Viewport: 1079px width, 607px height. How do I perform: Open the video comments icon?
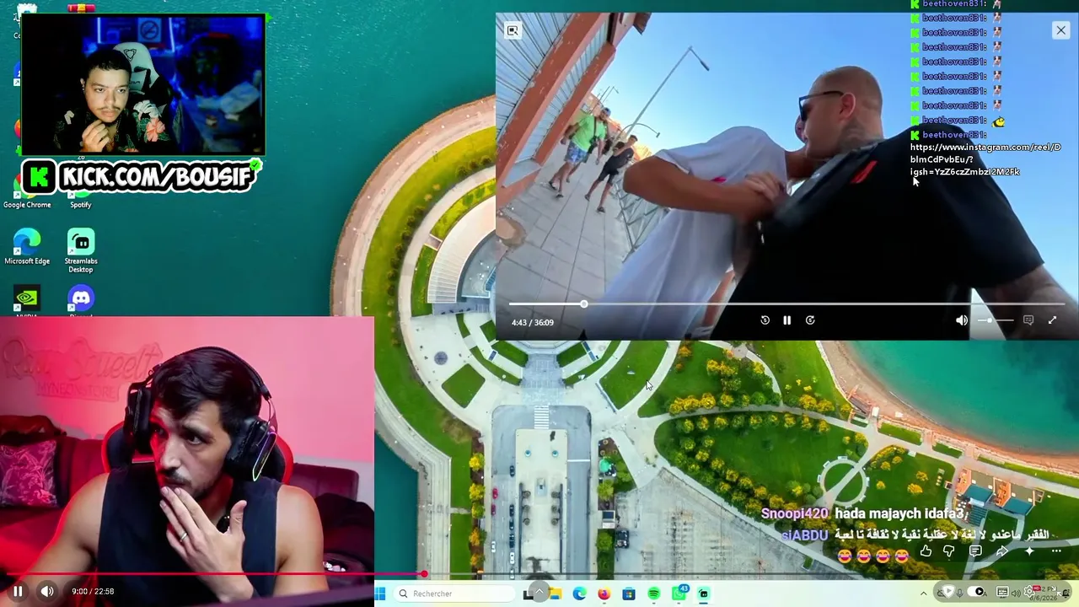coord(975,551)
